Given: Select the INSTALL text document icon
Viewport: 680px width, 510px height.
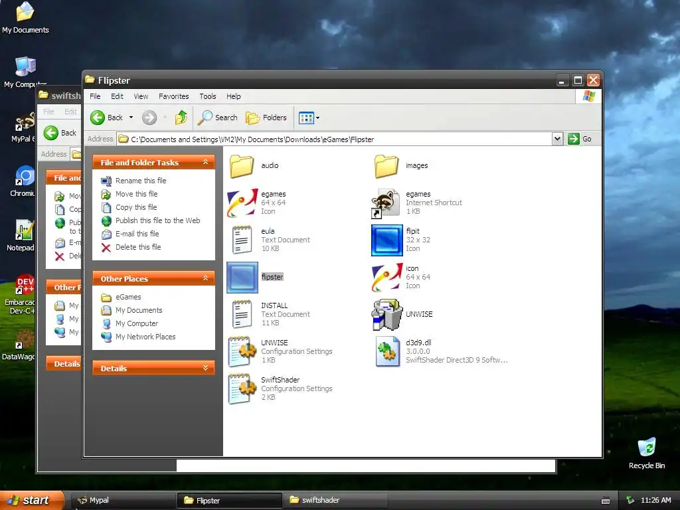Looking at the screenshot, I should [242, 314].
